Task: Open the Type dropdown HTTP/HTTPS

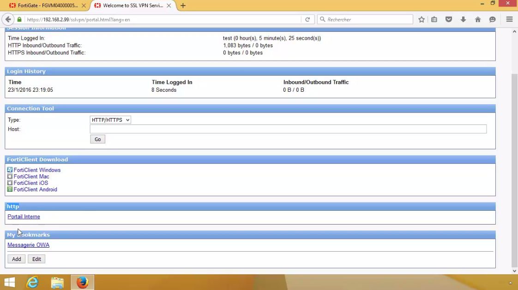Action: 110,120
